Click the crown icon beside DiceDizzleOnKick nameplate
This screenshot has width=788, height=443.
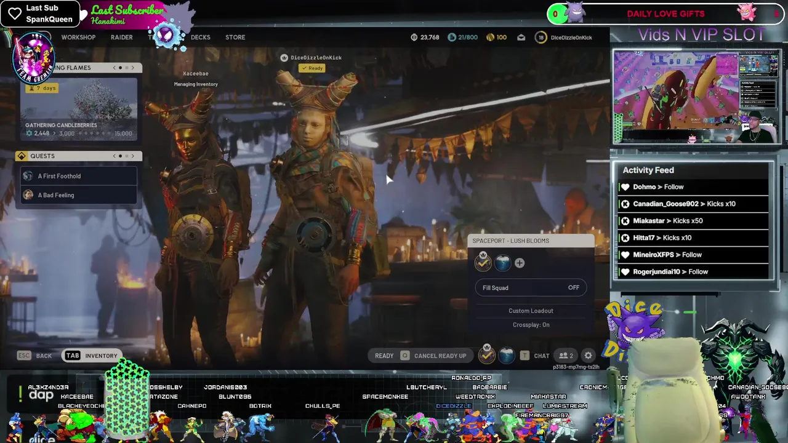coord(284,58)
